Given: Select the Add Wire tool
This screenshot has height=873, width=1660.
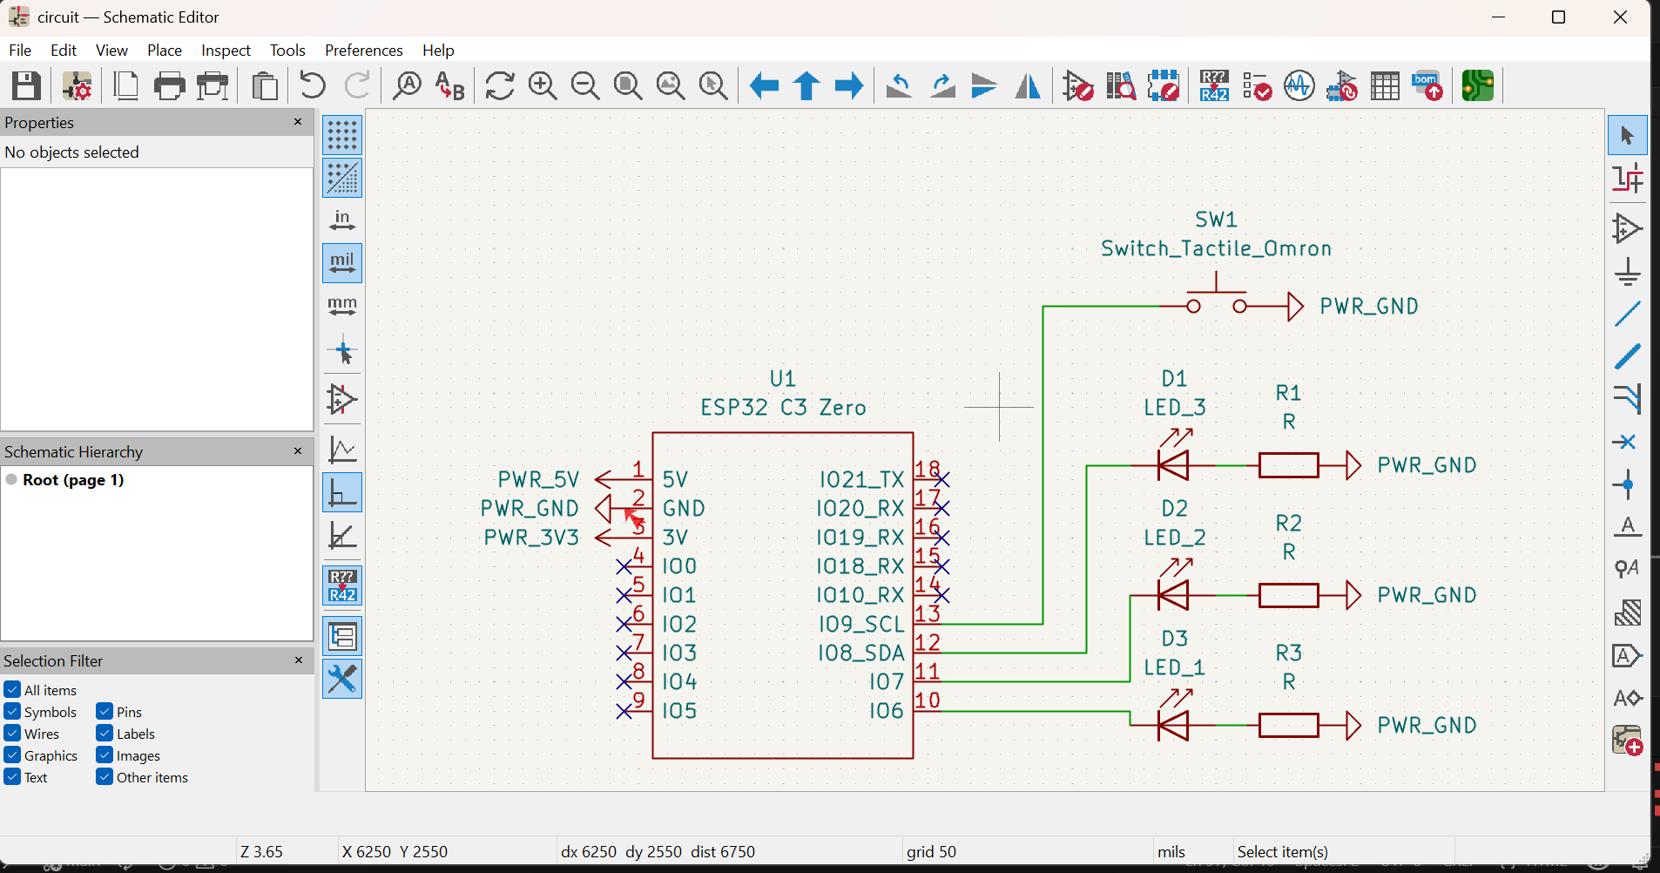Looking at the screenshot, I should (1628, 313).
